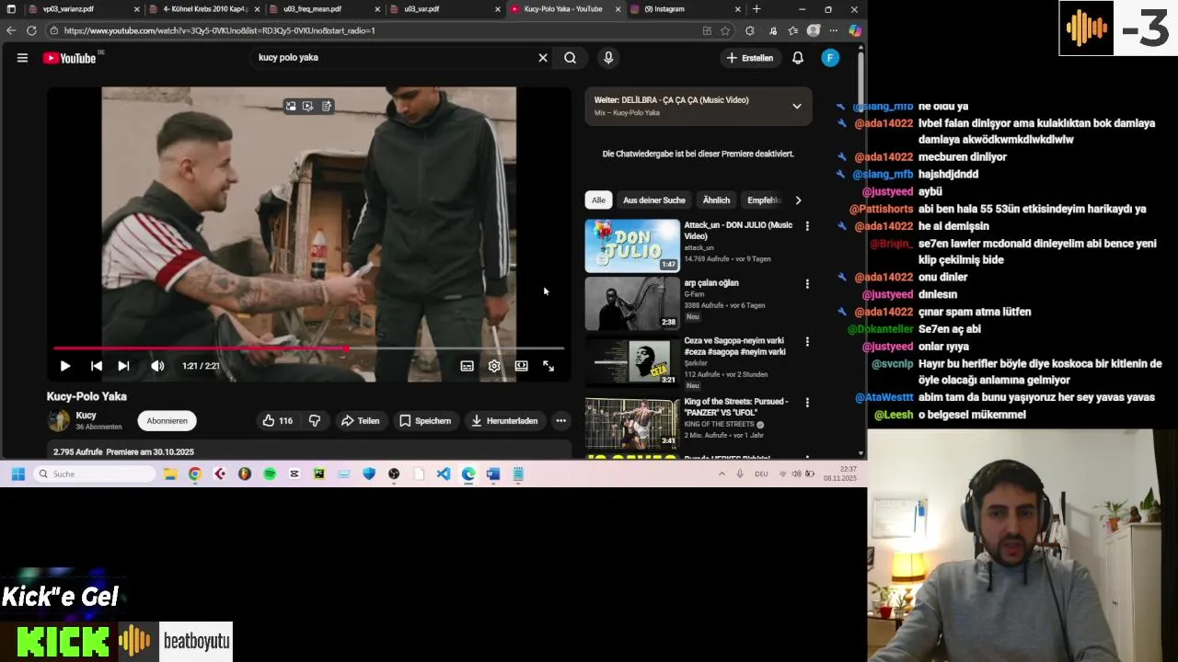Open the Kucy channel avatar
The image size is (1178, 662).
pyautogui.click(x=59, y=421)
